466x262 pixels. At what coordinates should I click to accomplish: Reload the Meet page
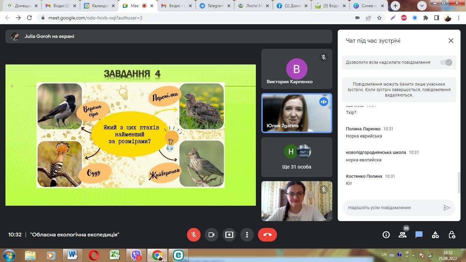click(x=29, y=18)
